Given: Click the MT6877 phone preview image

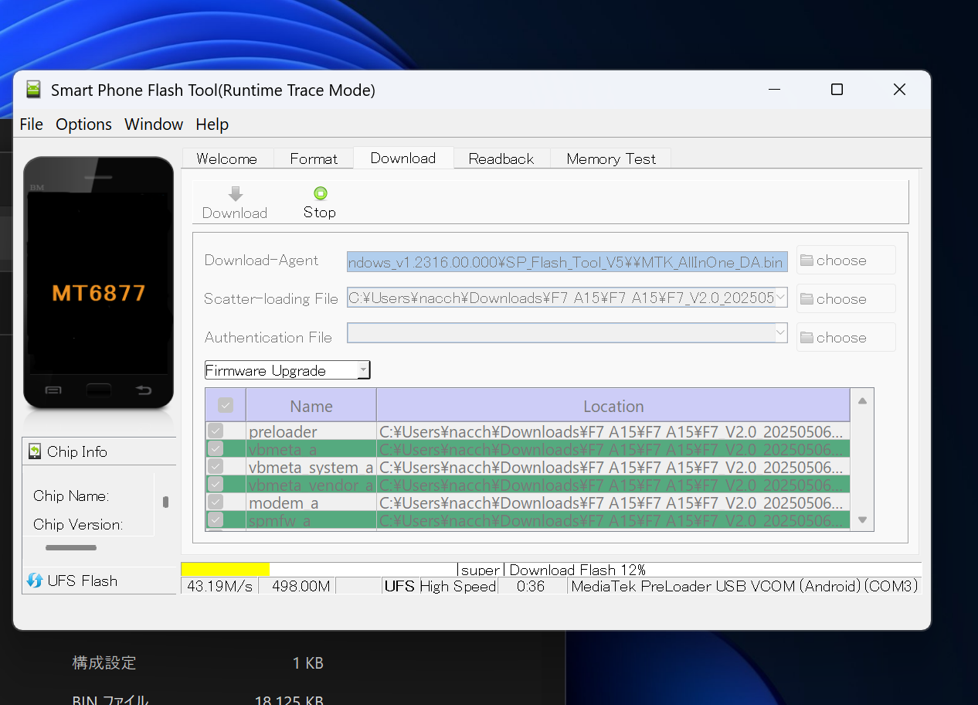Looking at the screenshot, I should coord(99,283).
